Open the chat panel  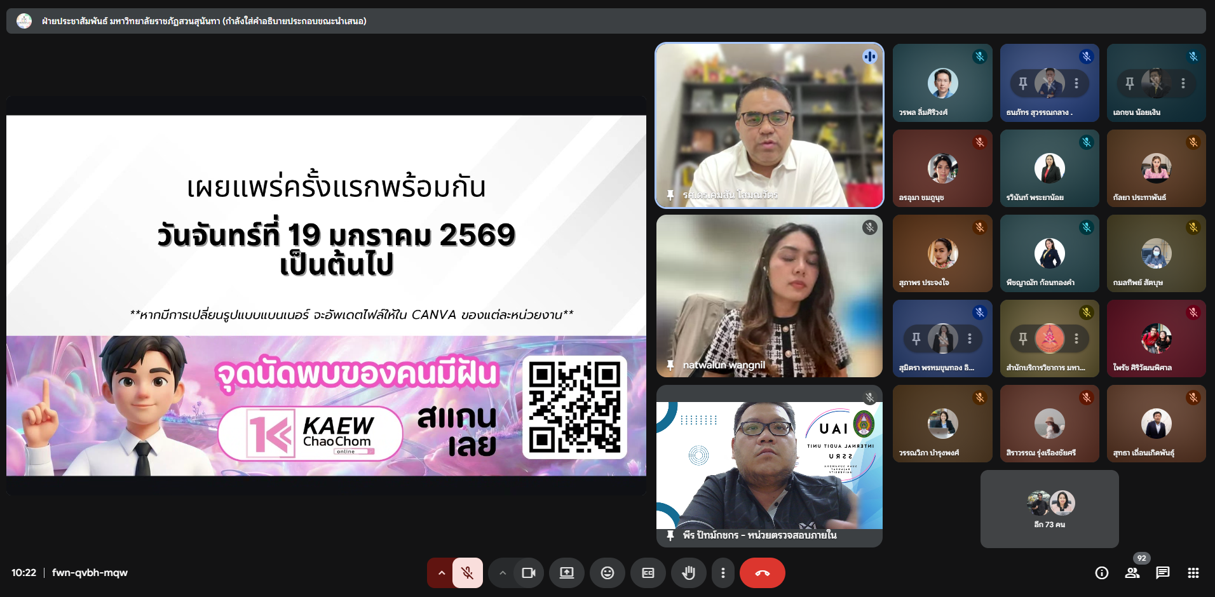pyautogui.click(x=1163, y=573)
